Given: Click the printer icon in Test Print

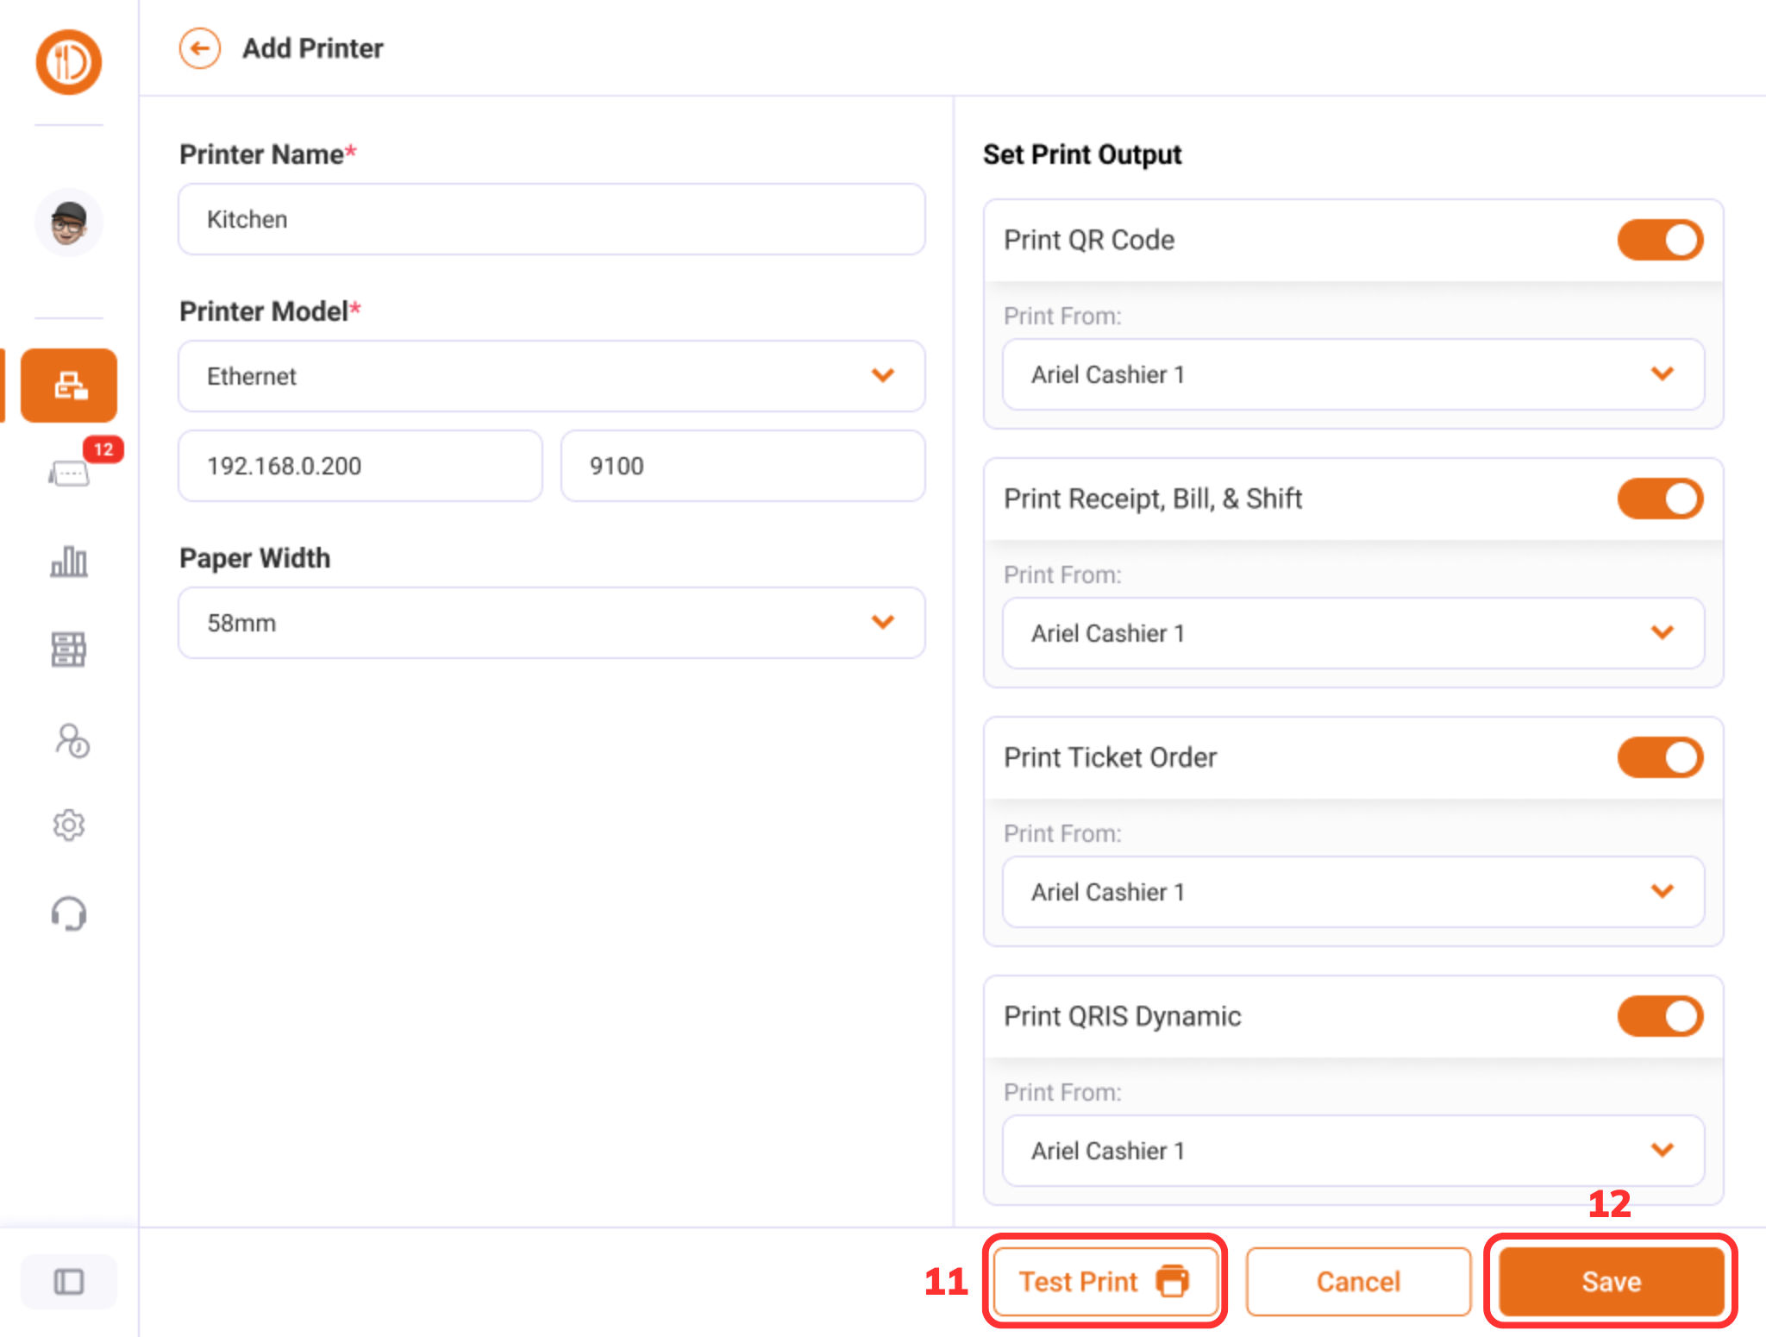Looking at the screenshot, I should [x=1173, y=1281].
